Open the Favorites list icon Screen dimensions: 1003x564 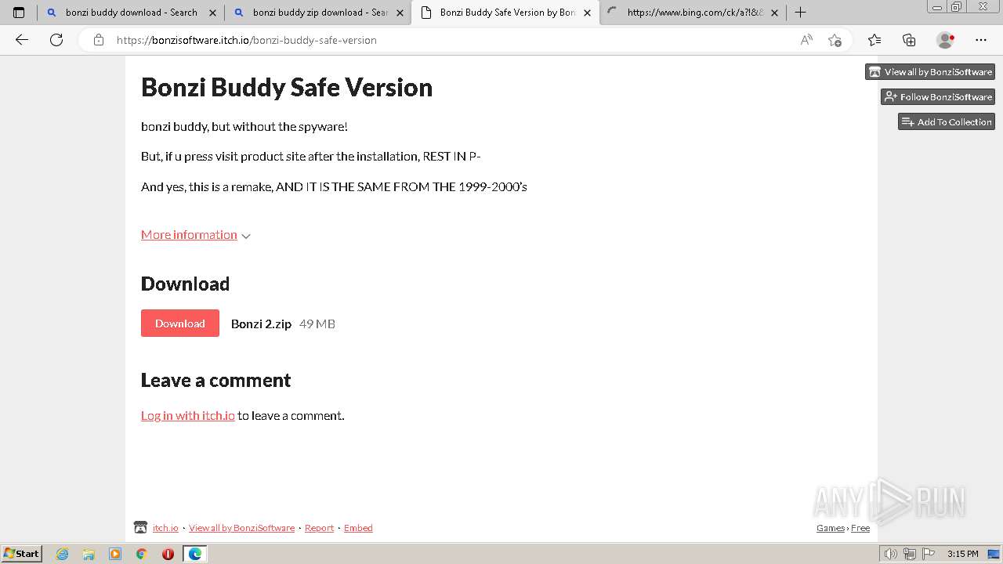(874, 40)
